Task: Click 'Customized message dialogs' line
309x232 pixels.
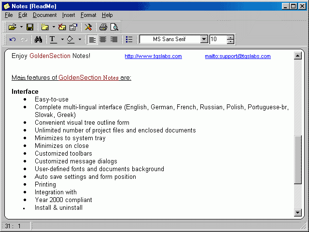Action: (76, 161)
